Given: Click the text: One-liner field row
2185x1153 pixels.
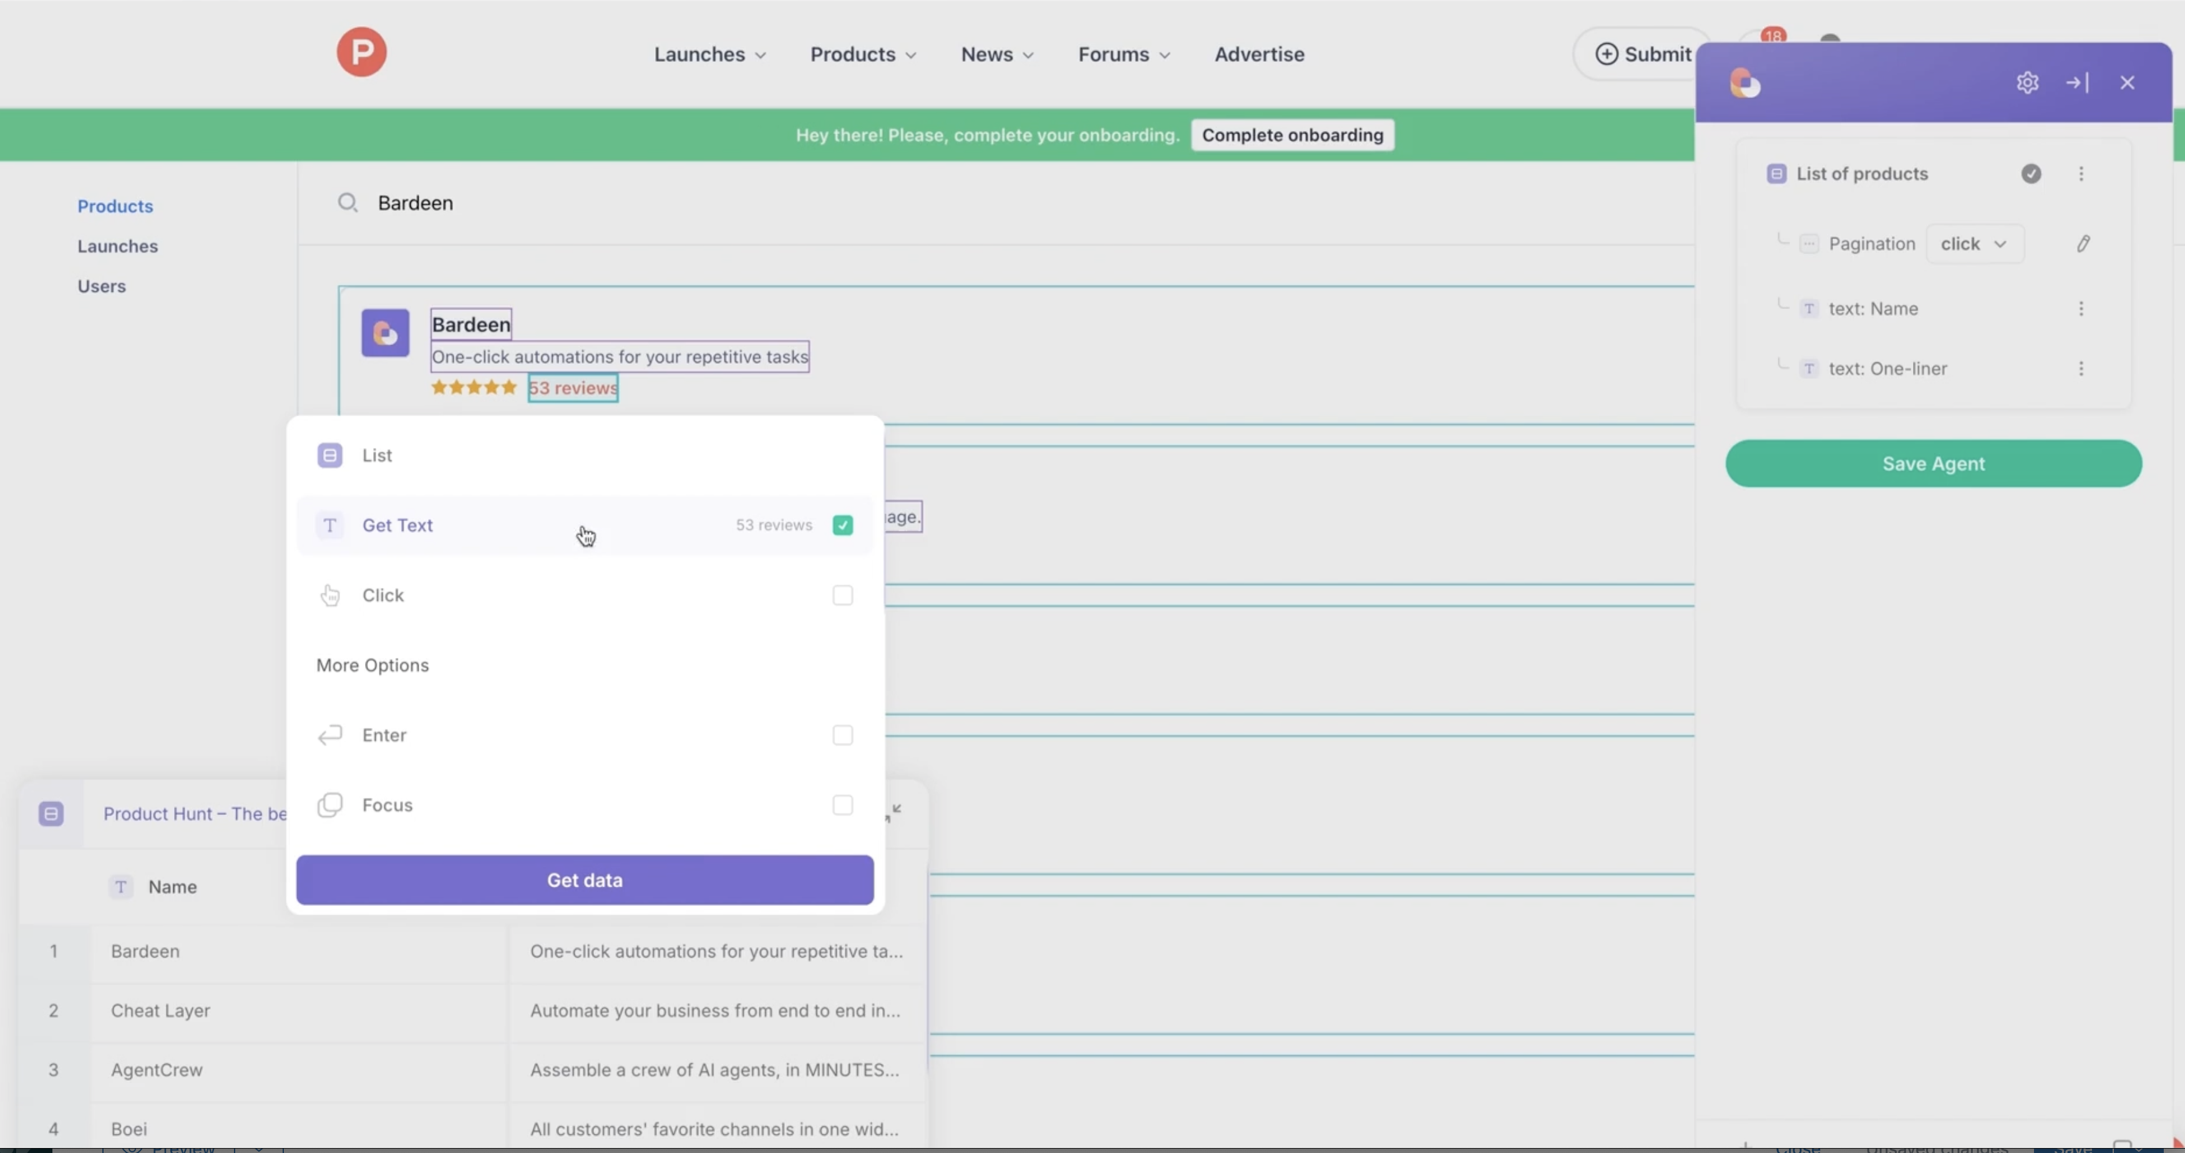Looking at the screenshot, I should tap(1933, 369).
